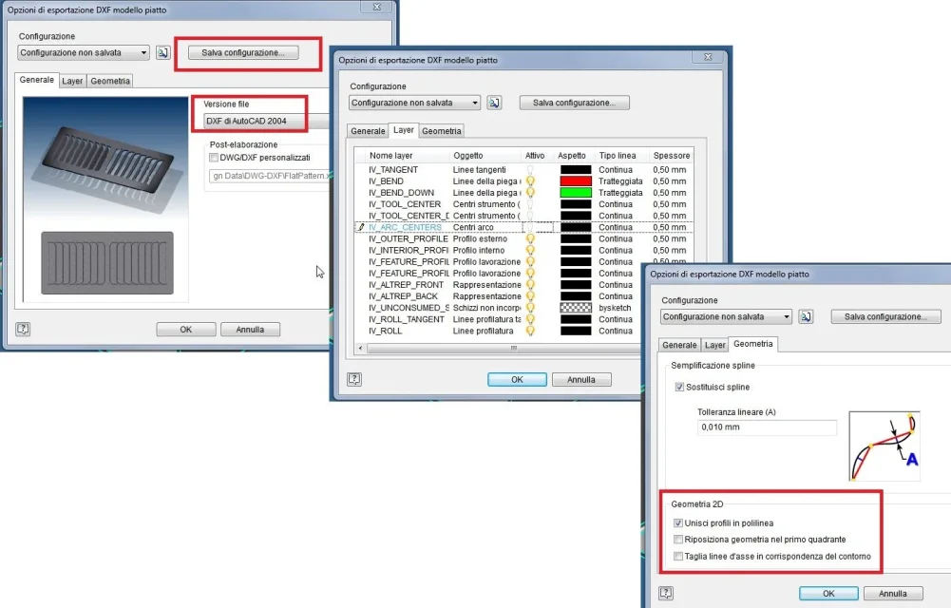
Task: Open Configurazione dropdown in Layer dialog
Action: 414,103
